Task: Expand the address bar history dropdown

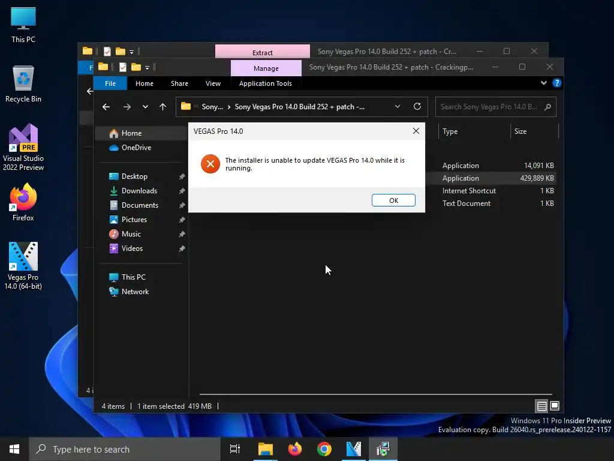Action: point(398,107)
